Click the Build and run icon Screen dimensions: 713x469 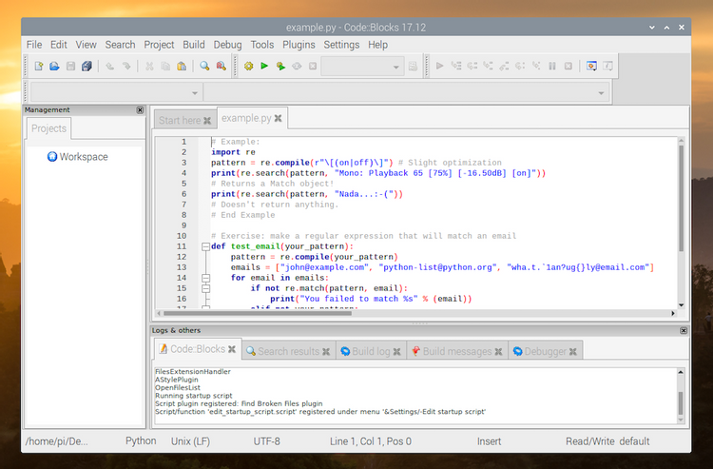(x=280, y=67)
